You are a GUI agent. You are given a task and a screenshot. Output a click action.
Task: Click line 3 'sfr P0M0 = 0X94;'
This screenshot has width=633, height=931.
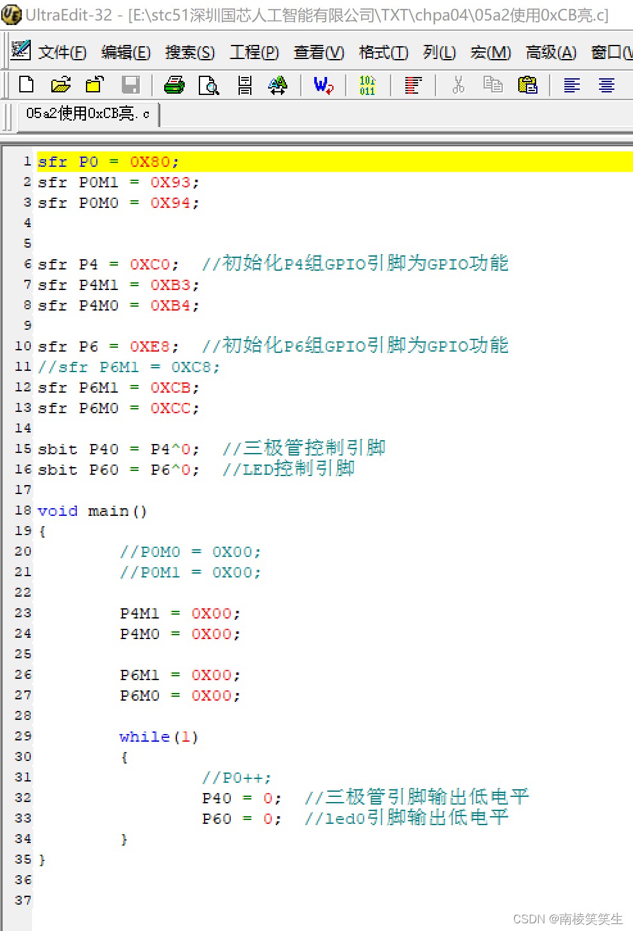tap(119, 203)
